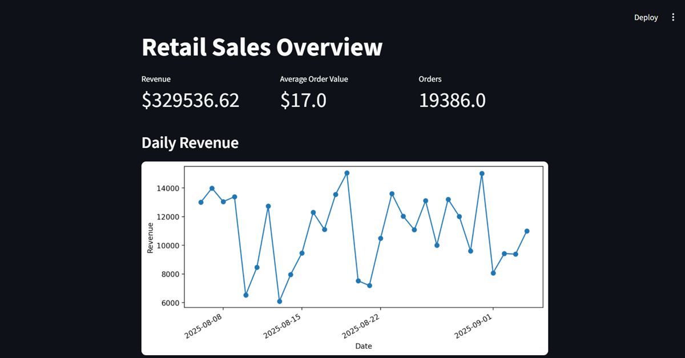Click the Deploy button
Viewport: 685px width, 358px height.
click(x=646, y=17)
